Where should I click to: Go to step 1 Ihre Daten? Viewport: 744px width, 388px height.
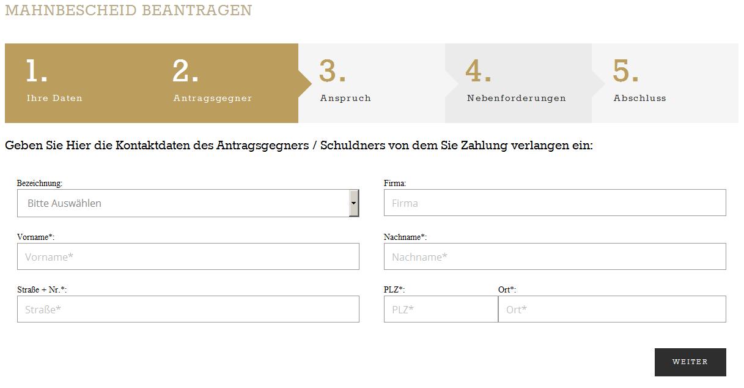[55, 83]
